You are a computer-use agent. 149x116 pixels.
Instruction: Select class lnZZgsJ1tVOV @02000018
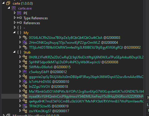pyautogui.click(x=49, y=87)
